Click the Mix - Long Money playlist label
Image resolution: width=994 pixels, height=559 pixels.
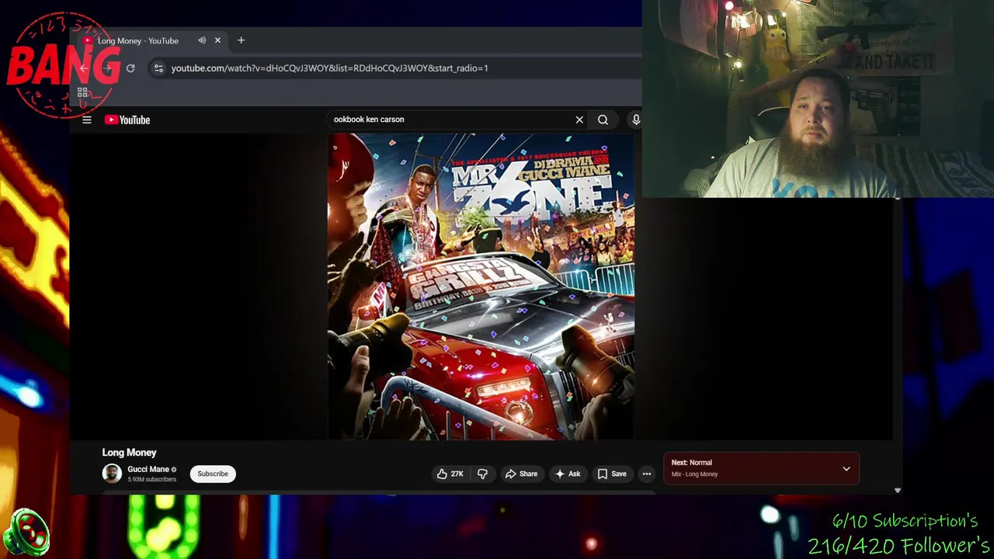click(x=694, y=474)
